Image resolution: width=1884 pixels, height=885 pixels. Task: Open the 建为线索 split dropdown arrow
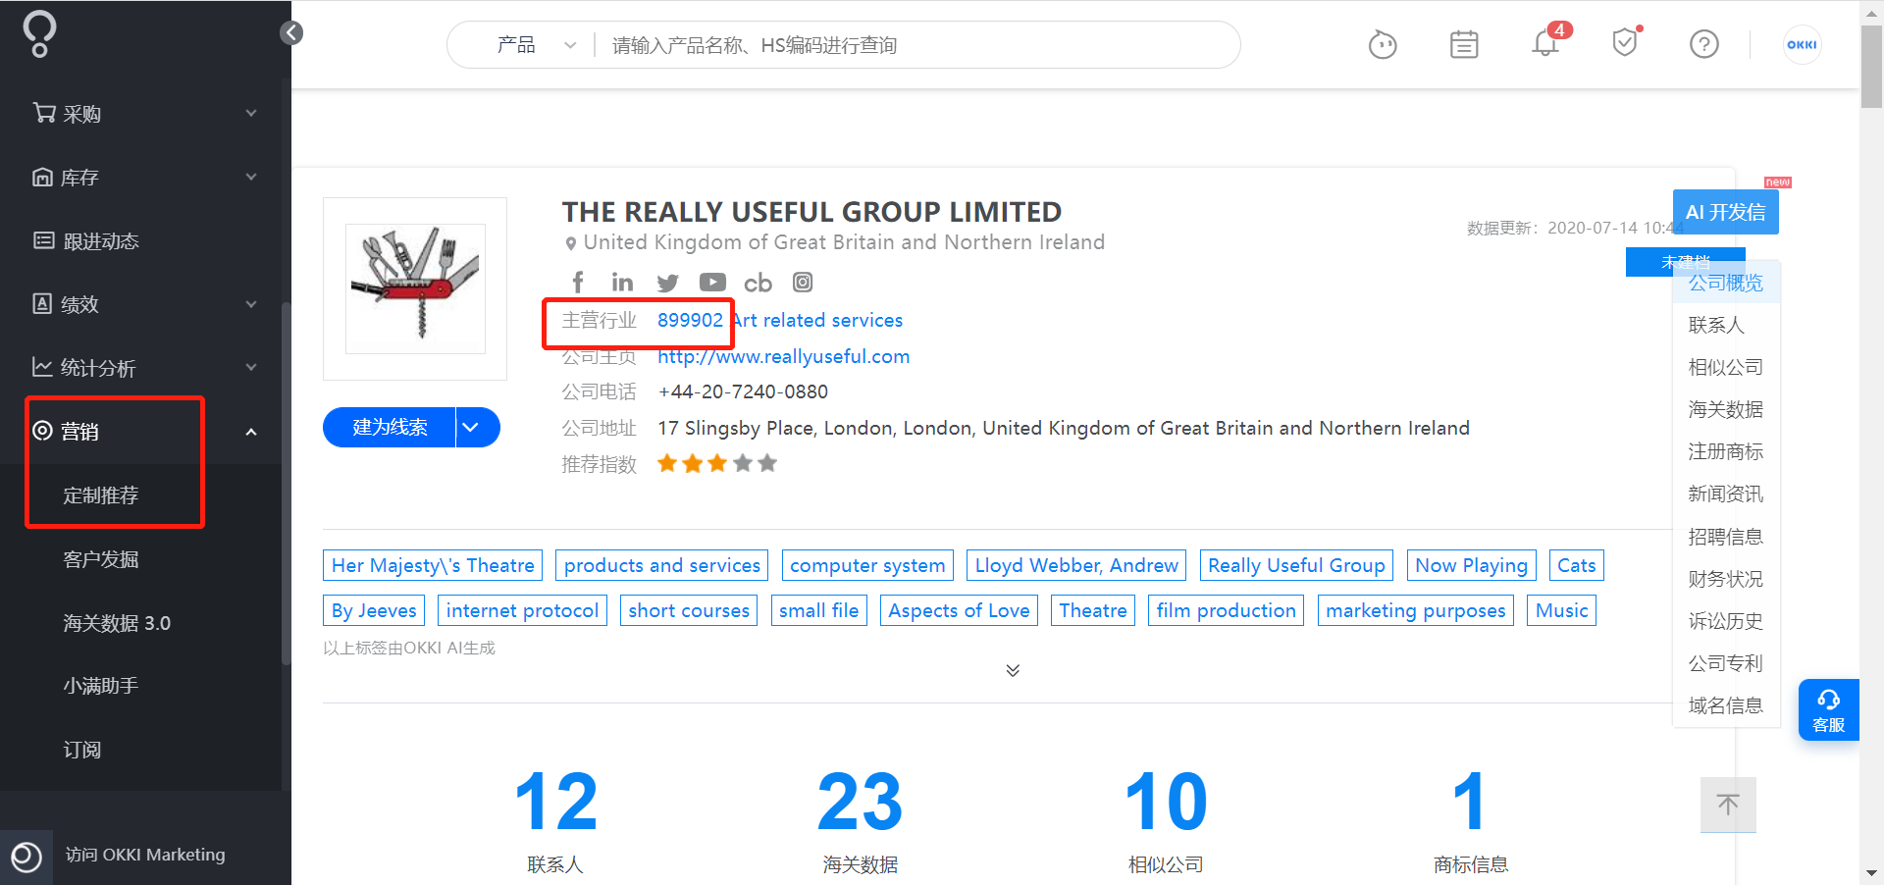pos(478,427)
